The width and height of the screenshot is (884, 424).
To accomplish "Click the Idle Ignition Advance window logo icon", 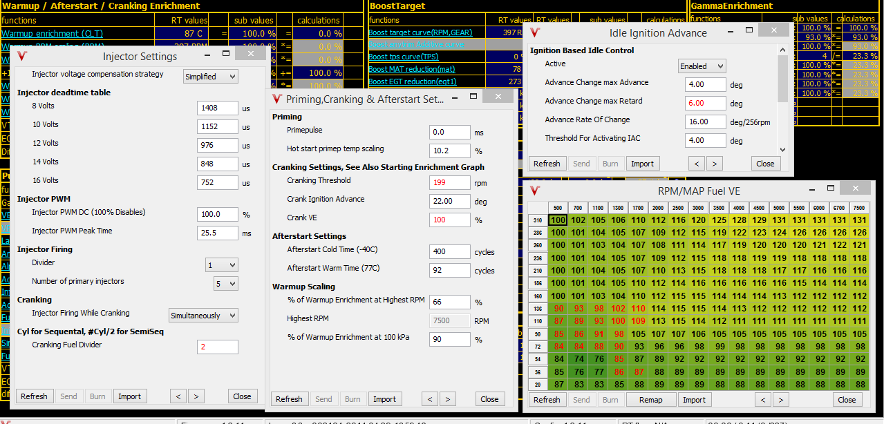I will tap(535, 32).
